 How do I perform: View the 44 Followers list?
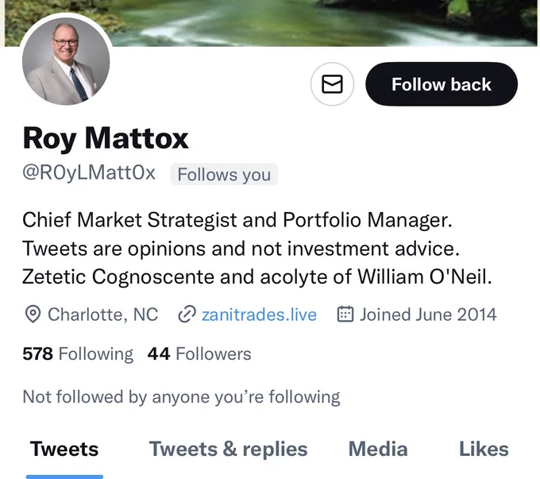199,354
